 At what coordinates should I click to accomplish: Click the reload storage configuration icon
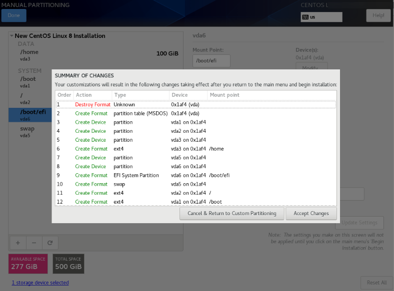coord(50,243)
